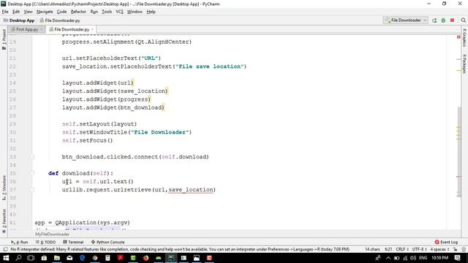468x263 pixels.
Task: Close the First App.py tab
Action: [41, 29]
